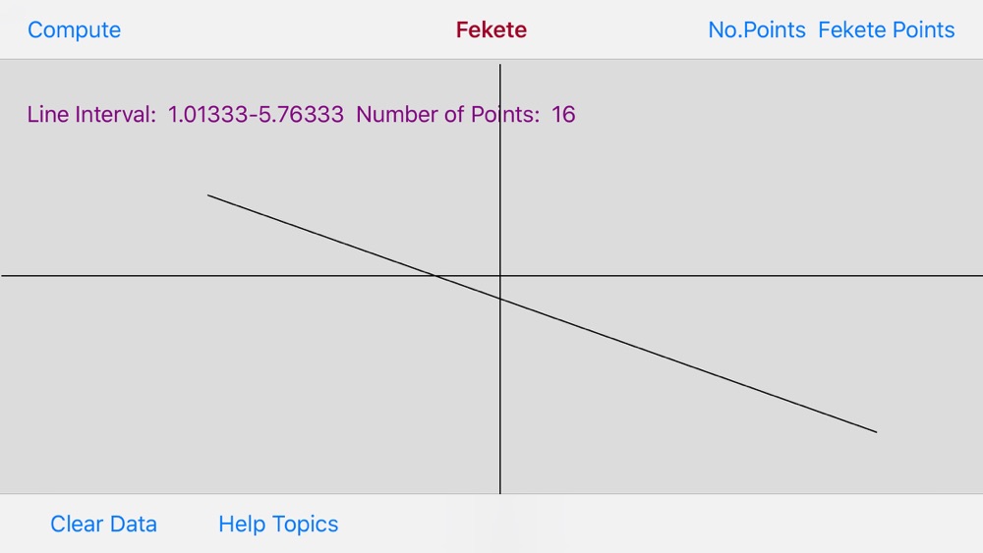Image resolution: width=983 pixels, height=553 pixels.
Task: Click the points count value 16
Action: click(x=563, y=115)
